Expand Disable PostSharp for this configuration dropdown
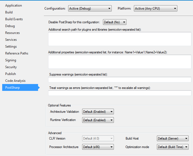This screenshot has width=193, height=156. (x=114, y=22)
